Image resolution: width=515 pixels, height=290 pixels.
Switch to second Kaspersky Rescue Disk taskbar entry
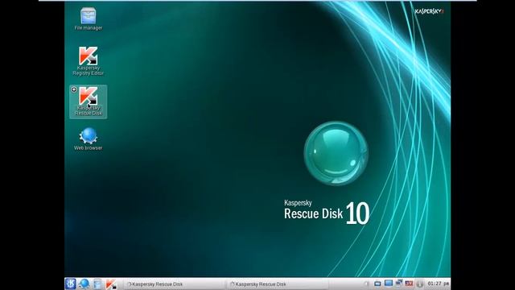pos(278,284)
